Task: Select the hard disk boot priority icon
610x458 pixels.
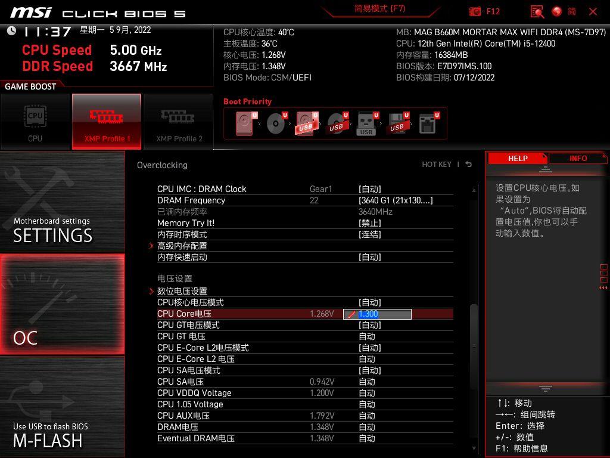Action: point(244,123)
